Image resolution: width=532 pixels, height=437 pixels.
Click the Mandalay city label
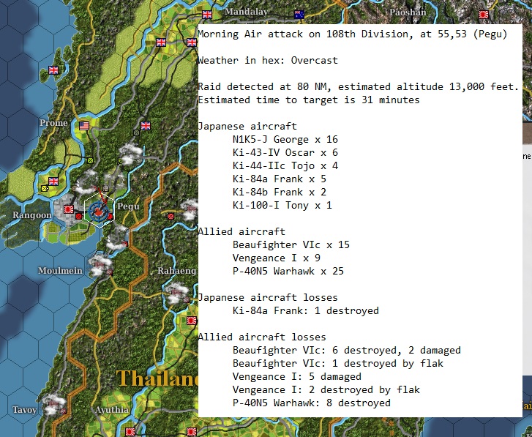point(247,12)
